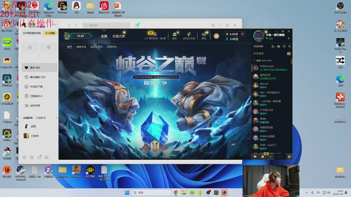This screenshot has width=351, height=197.
Task: Click the voice microphone icon in League client
Action: [270, 157]
